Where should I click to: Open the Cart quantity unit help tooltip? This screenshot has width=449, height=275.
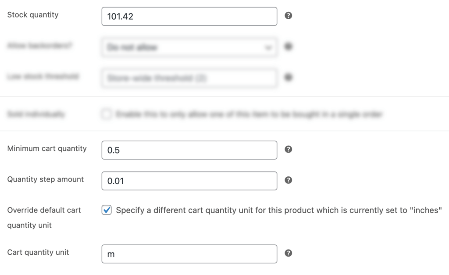[x=289, y=254]
